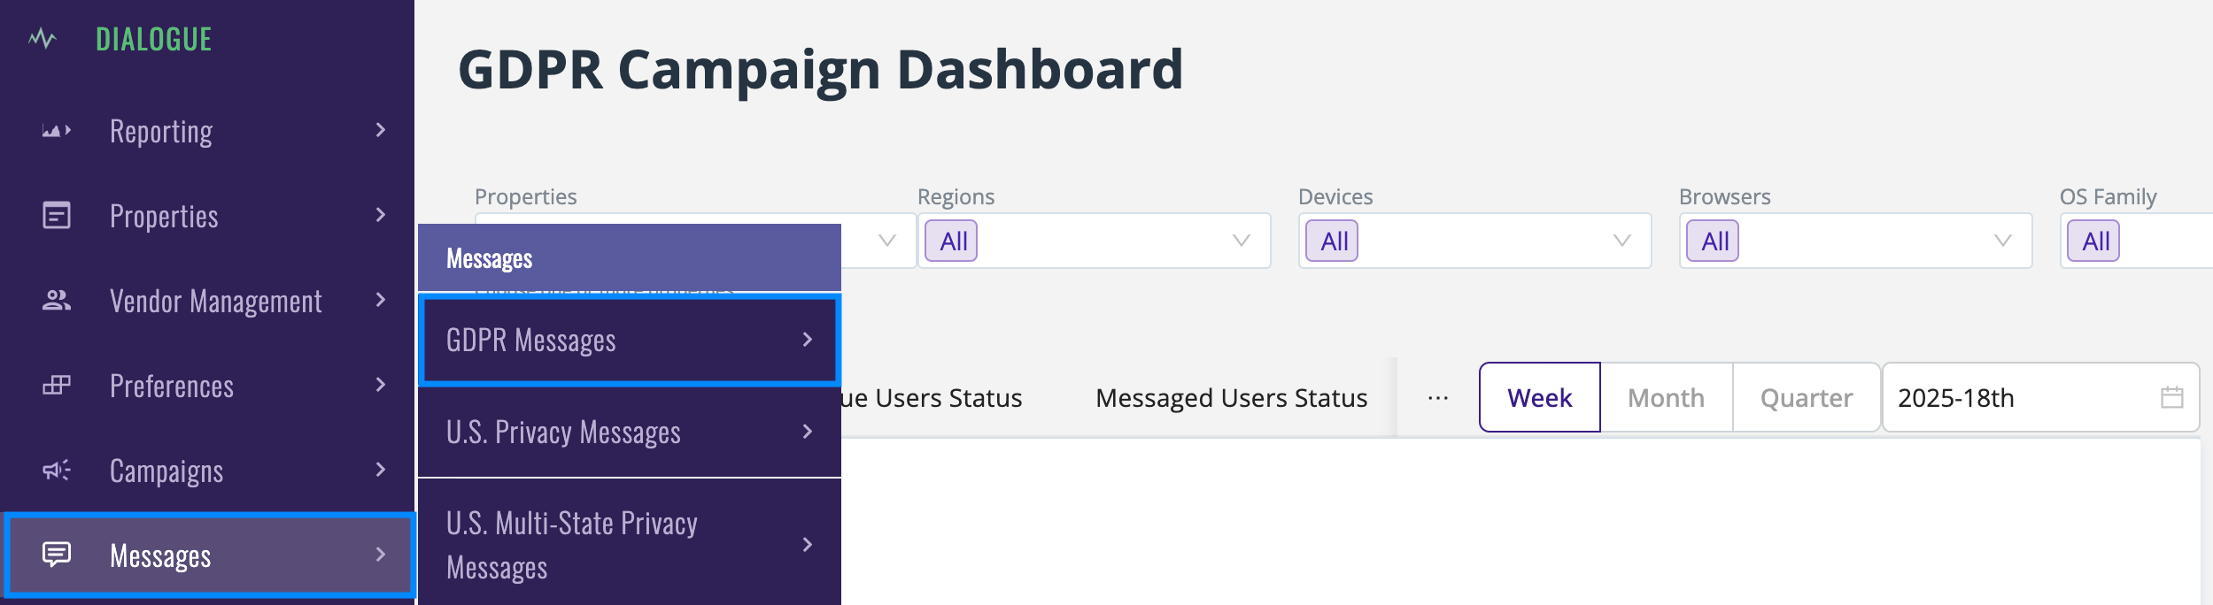The width and height of the screenshot is (2213, 605).
Task: Click the GDPR Messages arrow chevron
Action: (807, 340)
